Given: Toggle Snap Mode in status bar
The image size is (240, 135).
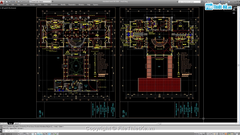Looking at the screenshot, I should (x=21, y=134).
